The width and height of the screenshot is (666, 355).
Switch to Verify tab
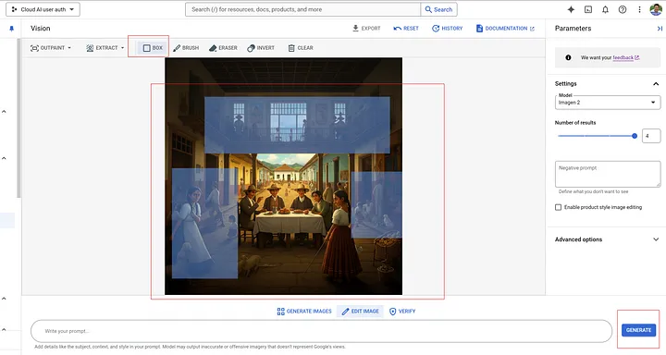click(x=402, y=312)
